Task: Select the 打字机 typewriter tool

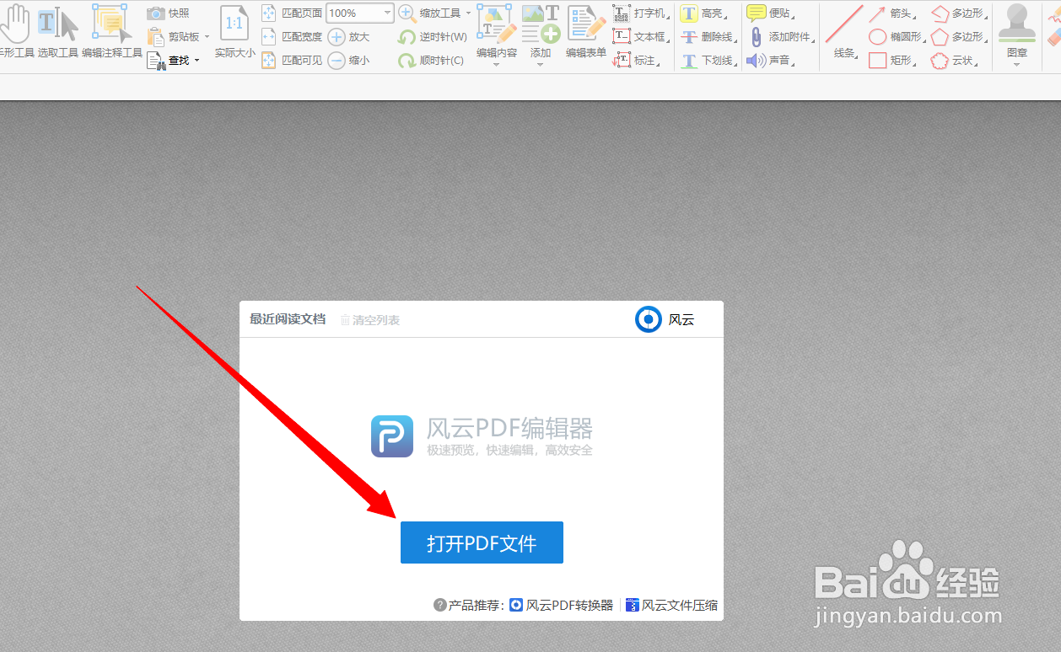Action: point(641,13)
